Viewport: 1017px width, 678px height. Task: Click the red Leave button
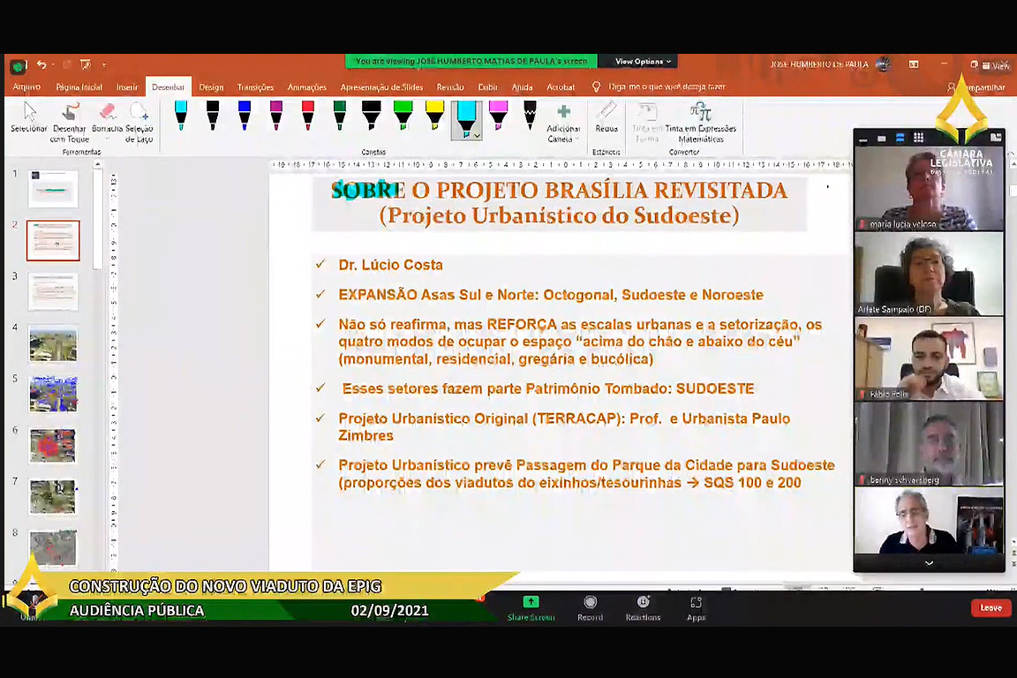pos(991,607)
